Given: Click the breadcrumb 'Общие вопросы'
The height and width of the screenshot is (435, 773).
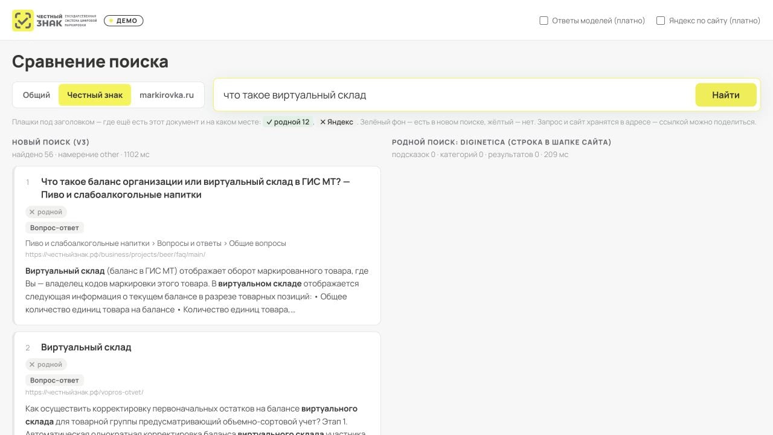Looking at the screenshot, I should click(x=258, y=243).
